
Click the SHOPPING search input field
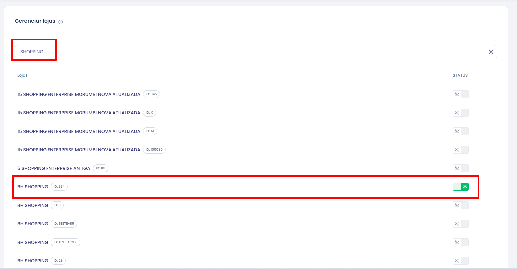(256, 52)
